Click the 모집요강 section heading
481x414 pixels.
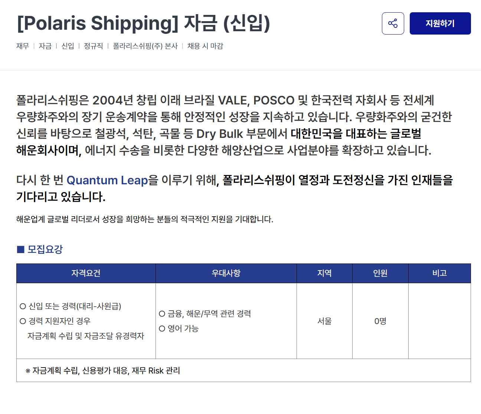click(45, 249)
